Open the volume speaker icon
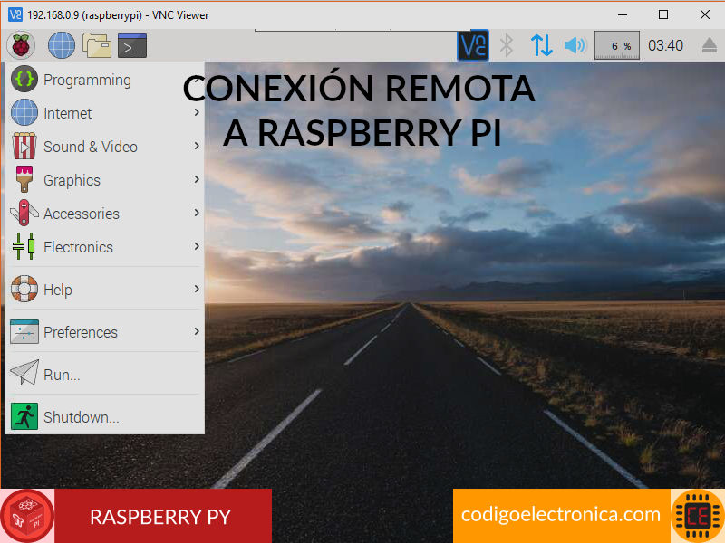725x543 pixels. (575, 46)
